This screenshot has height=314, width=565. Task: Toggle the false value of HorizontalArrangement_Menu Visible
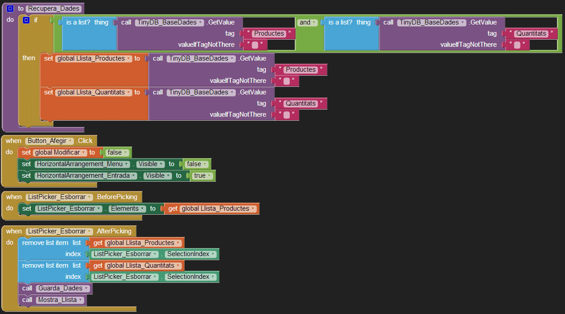coord(197,164)
